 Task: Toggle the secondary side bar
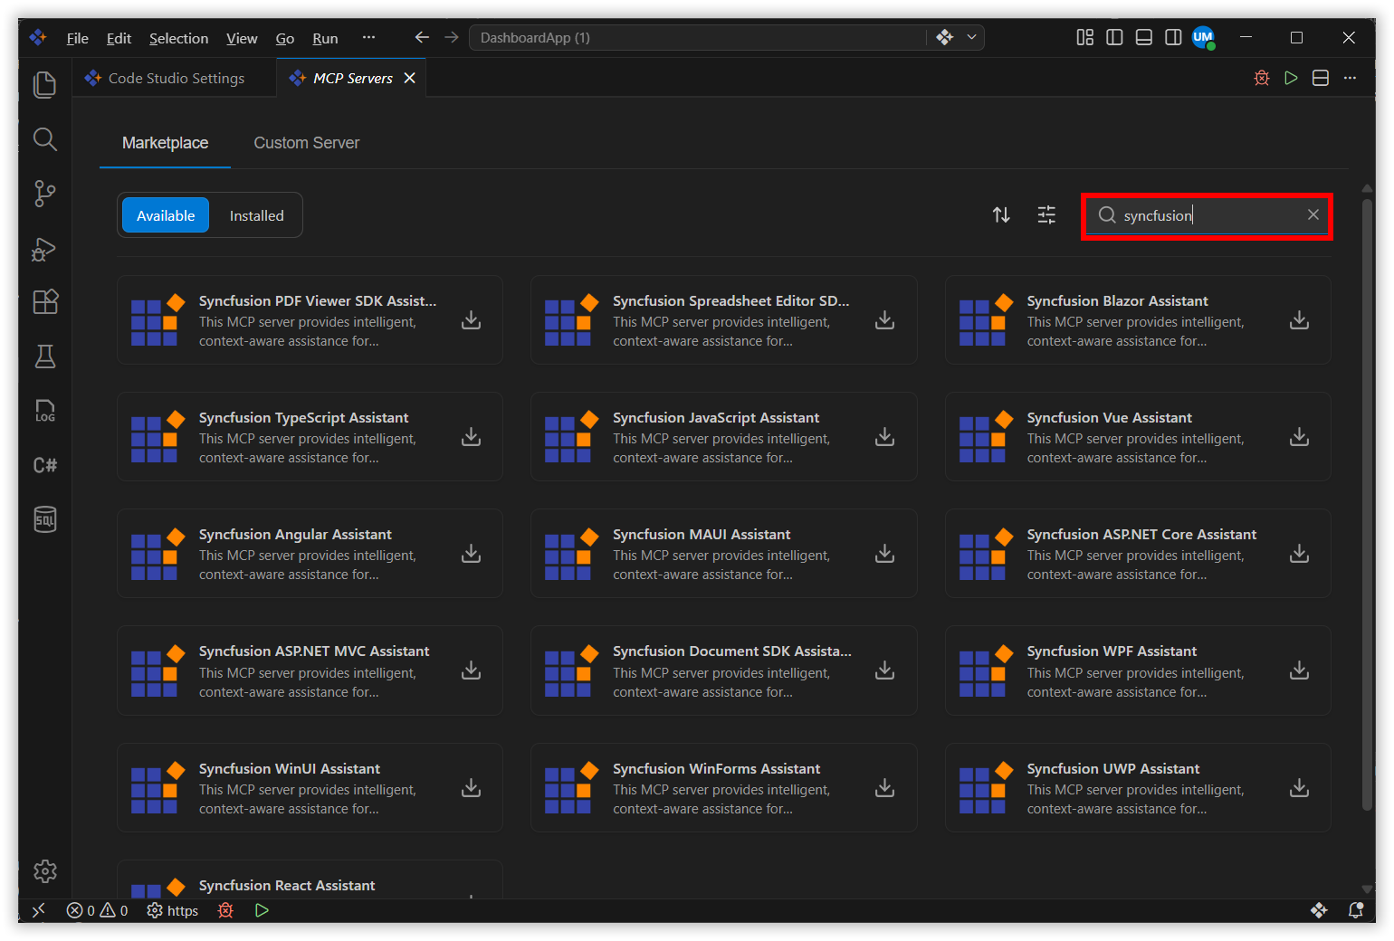(1173, 37)
